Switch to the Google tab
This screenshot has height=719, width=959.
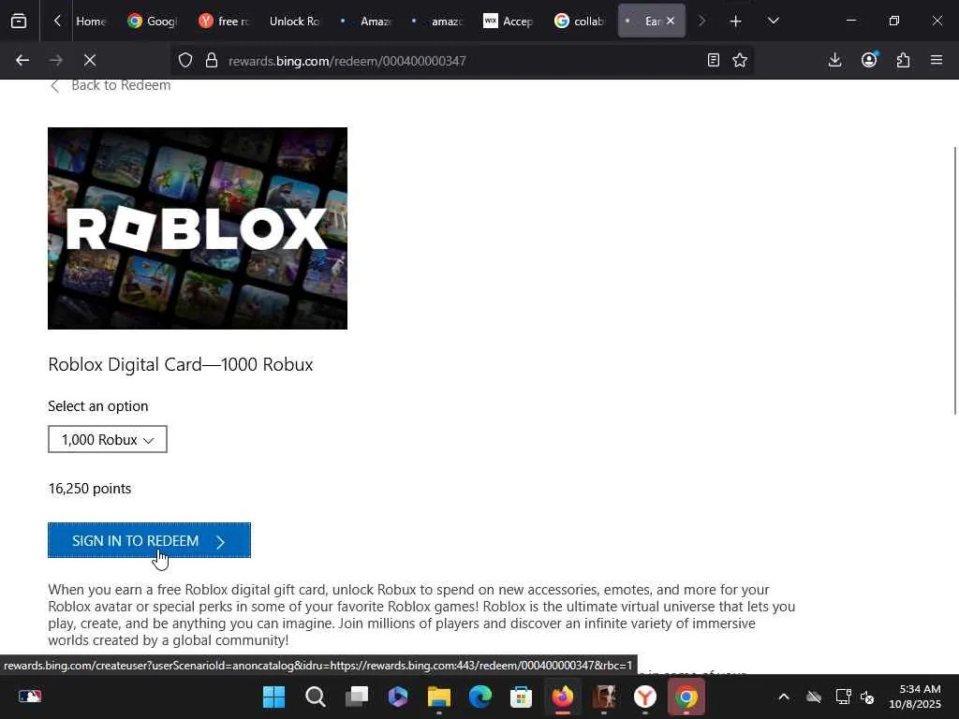click(153, 21)
